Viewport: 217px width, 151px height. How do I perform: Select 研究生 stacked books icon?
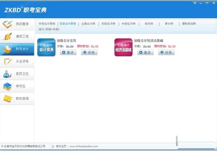(7, 87)
